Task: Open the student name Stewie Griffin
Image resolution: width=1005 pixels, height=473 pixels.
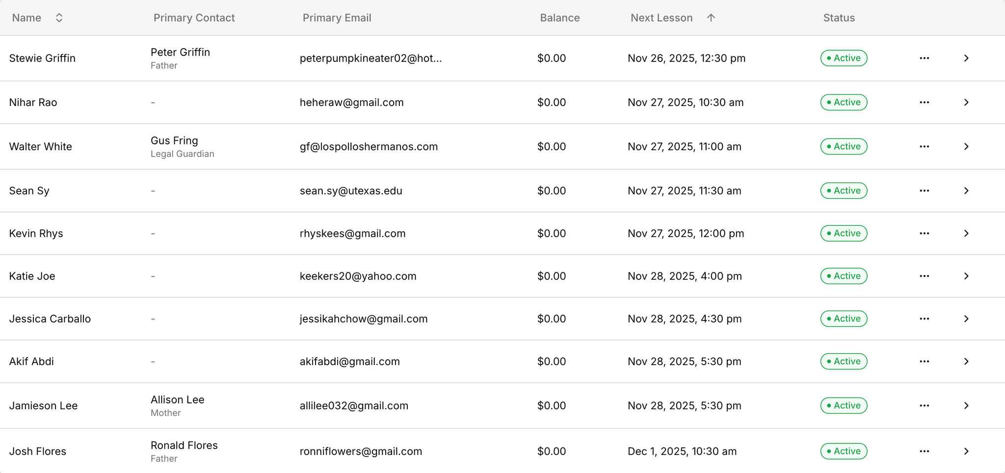Action: coord(42,58)
